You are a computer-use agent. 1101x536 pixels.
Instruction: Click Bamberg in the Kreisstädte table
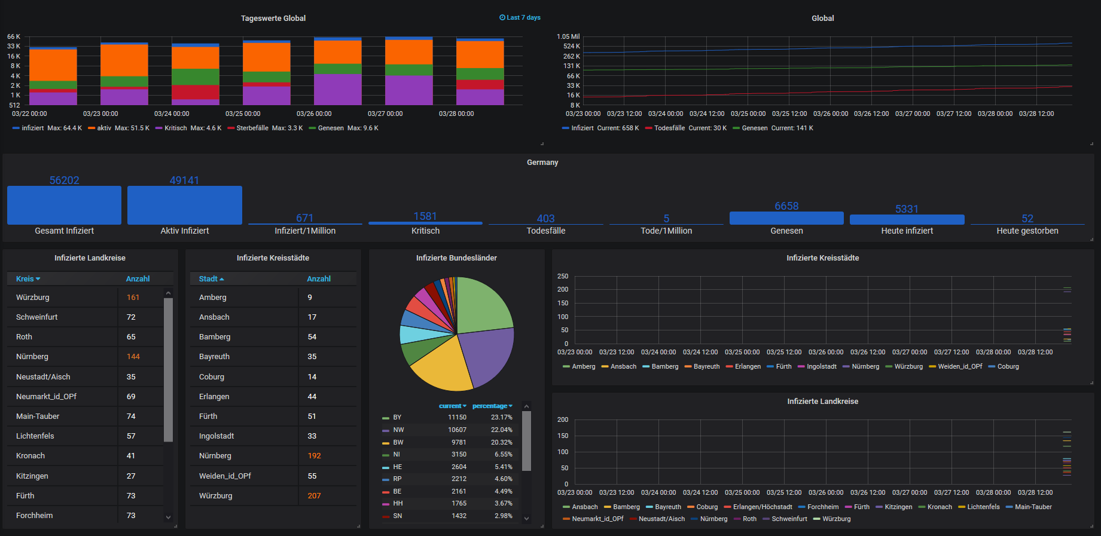click(215, 337)
